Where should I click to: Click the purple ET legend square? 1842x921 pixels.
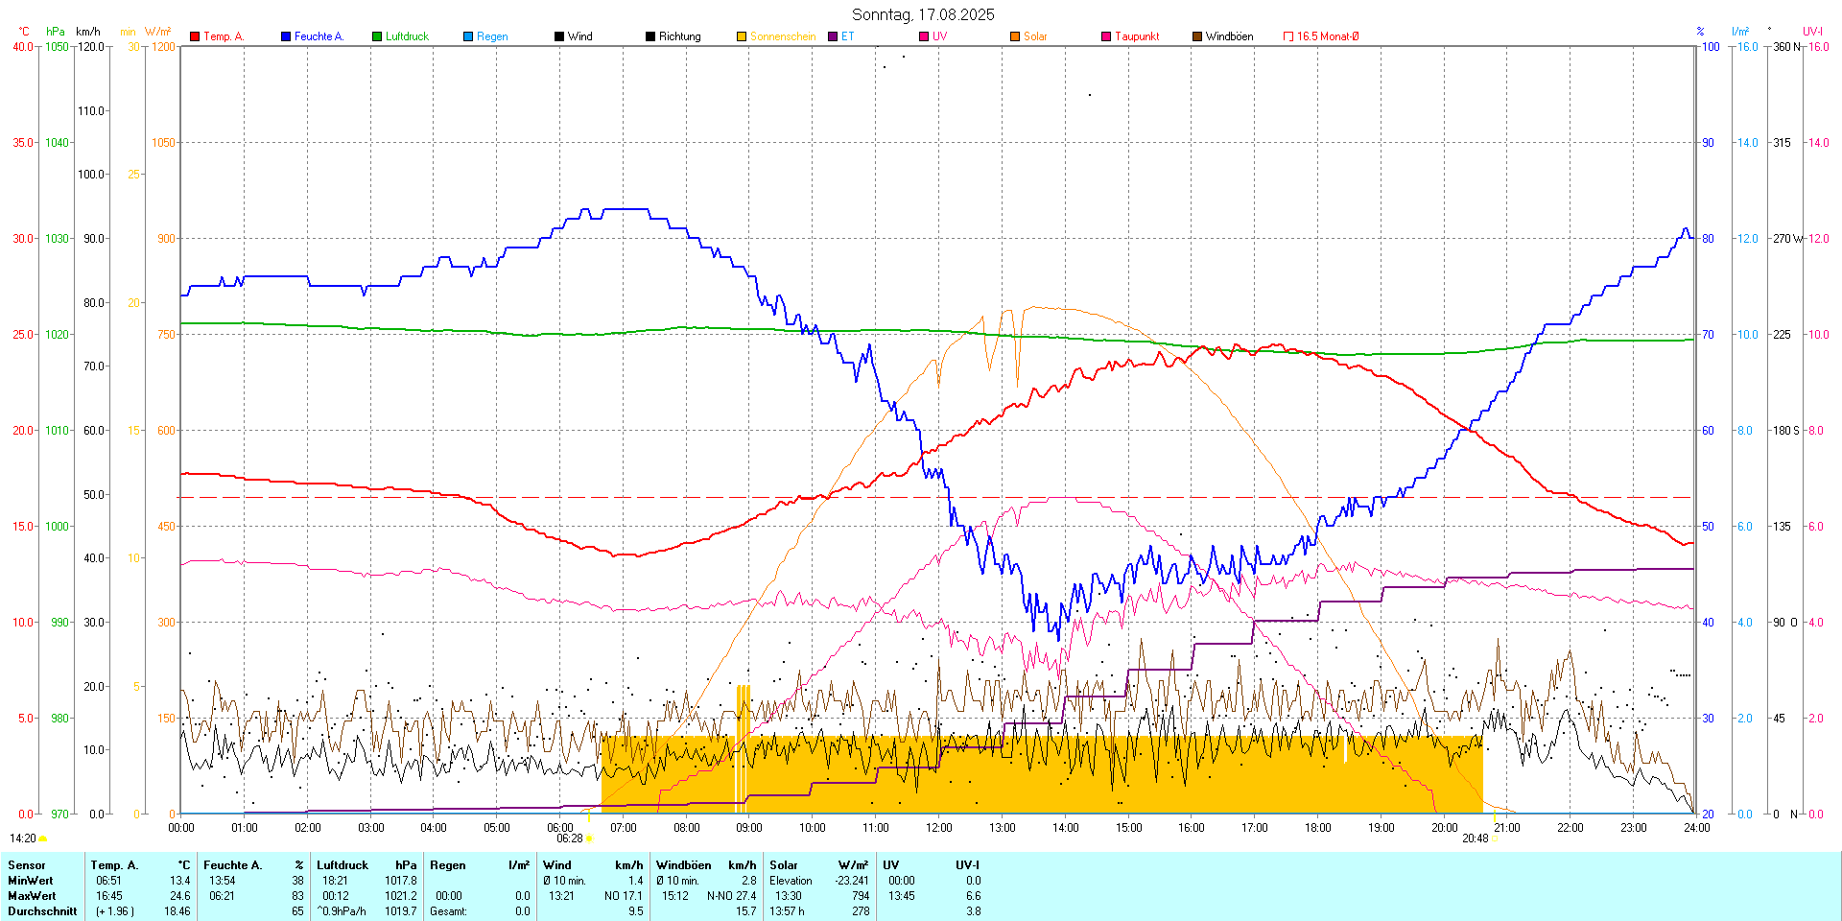point(833,36)
